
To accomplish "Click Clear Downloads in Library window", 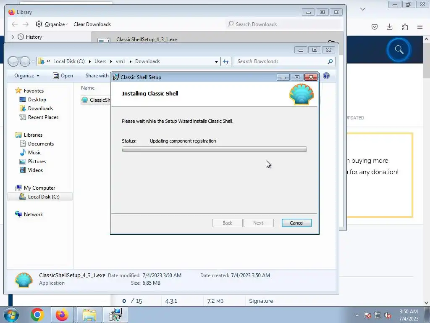I will coord(92,24).
